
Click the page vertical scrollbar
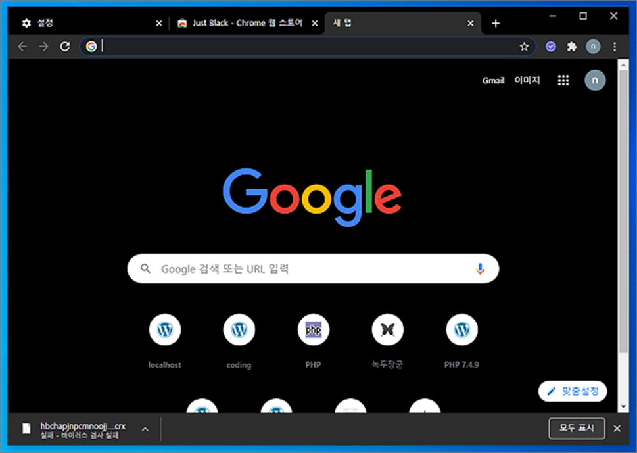(x=623, y=211)
